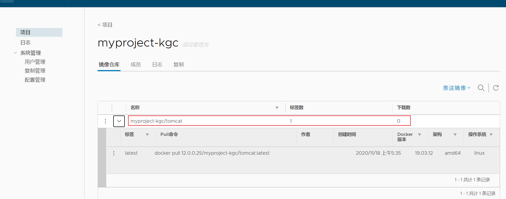Screen dimensions: 506x199
Task: Click the 作者 column header
Action: (306, 134)
